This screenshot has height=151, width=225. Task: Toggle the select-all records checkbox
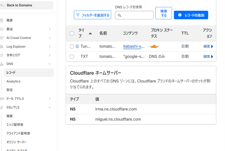point(72,33)
